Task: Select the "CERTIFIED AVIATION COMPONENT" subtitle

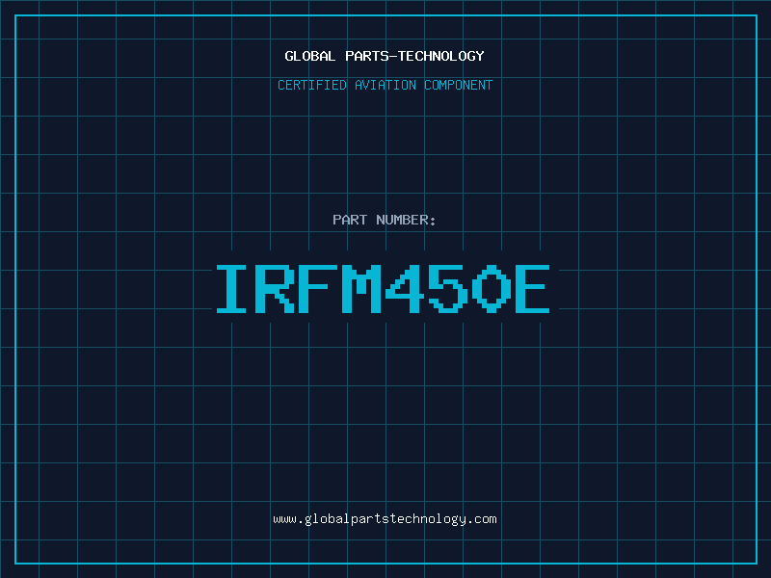Action: [x=385, y=85]
